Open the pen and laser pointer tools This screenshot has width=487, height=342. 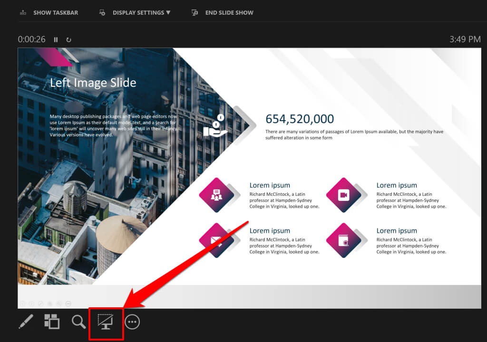26,322
